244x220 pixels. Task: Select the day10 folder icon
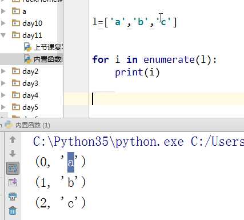click(x=16, y=23)
